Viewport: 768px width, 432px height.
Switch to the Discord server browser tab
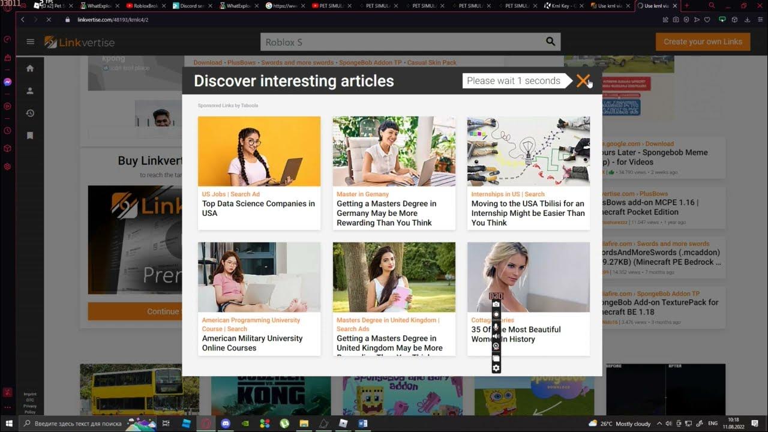coord(193,6)
